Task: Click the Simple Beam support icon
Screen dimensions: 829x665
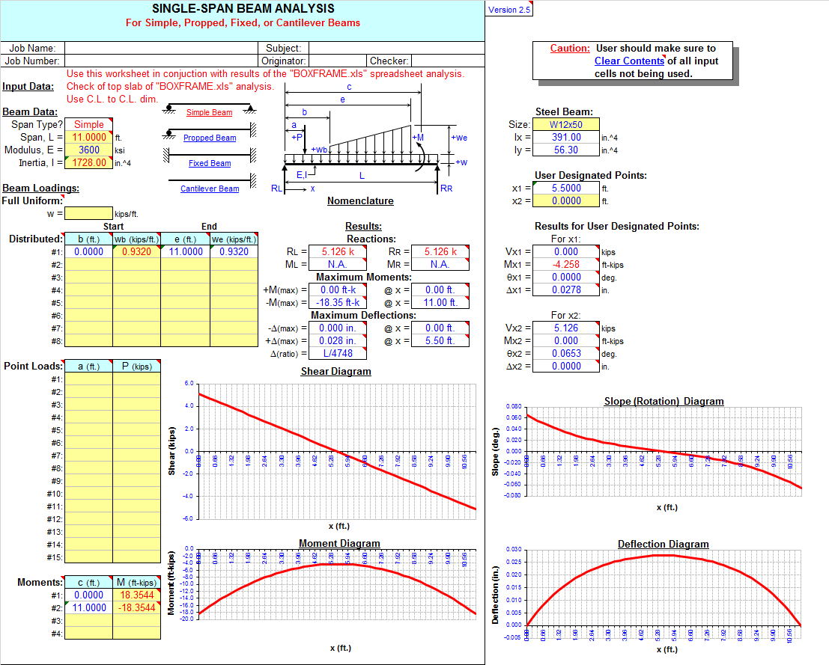Action: [209, 108]
